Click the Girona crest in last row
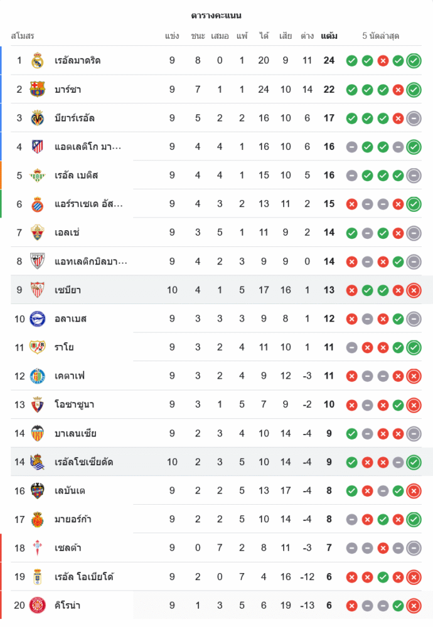Viewport: 433px width, 627px height. [x=38, y=606]
